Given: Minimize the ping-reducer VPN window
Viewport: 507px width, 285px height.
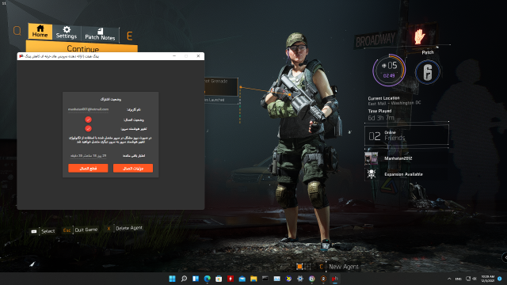Looking at the screenshot, I should 174,56.
